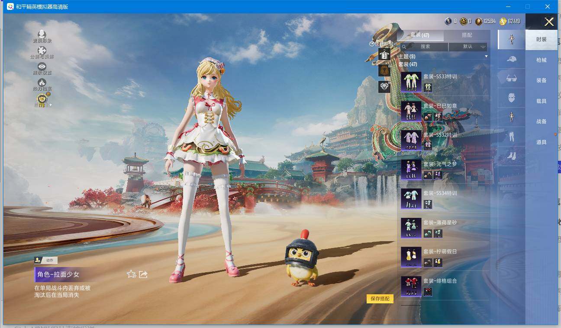Click the silver currency icon in top bar
The height and width of the screenshot is (328, 561).
[x=448, y=21]
